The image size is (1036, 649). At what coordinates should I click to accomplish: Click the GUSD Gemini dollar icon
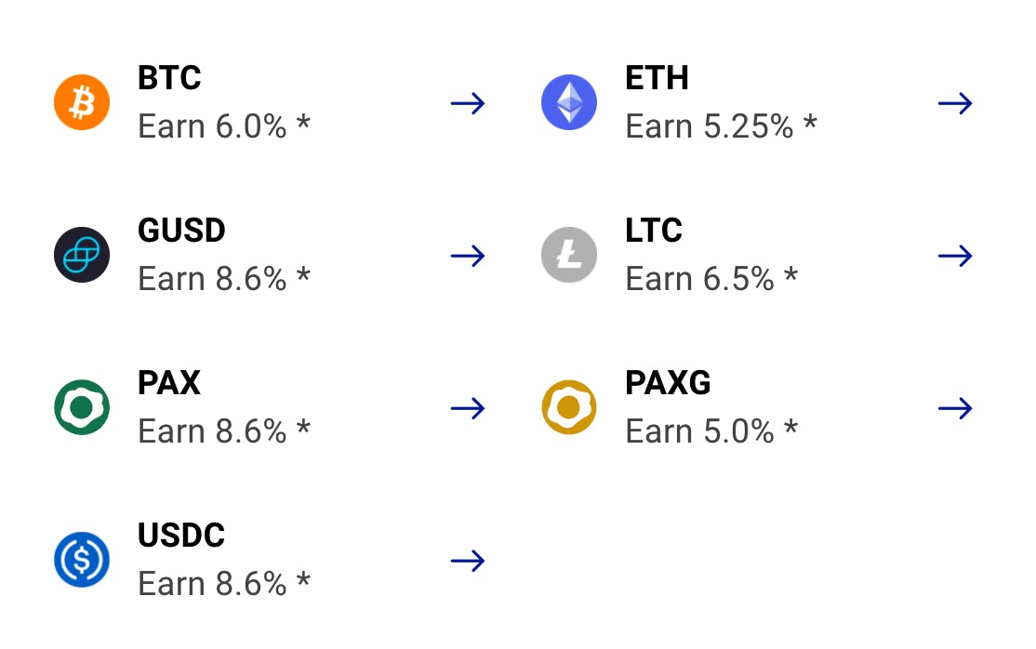coord(81,253)
